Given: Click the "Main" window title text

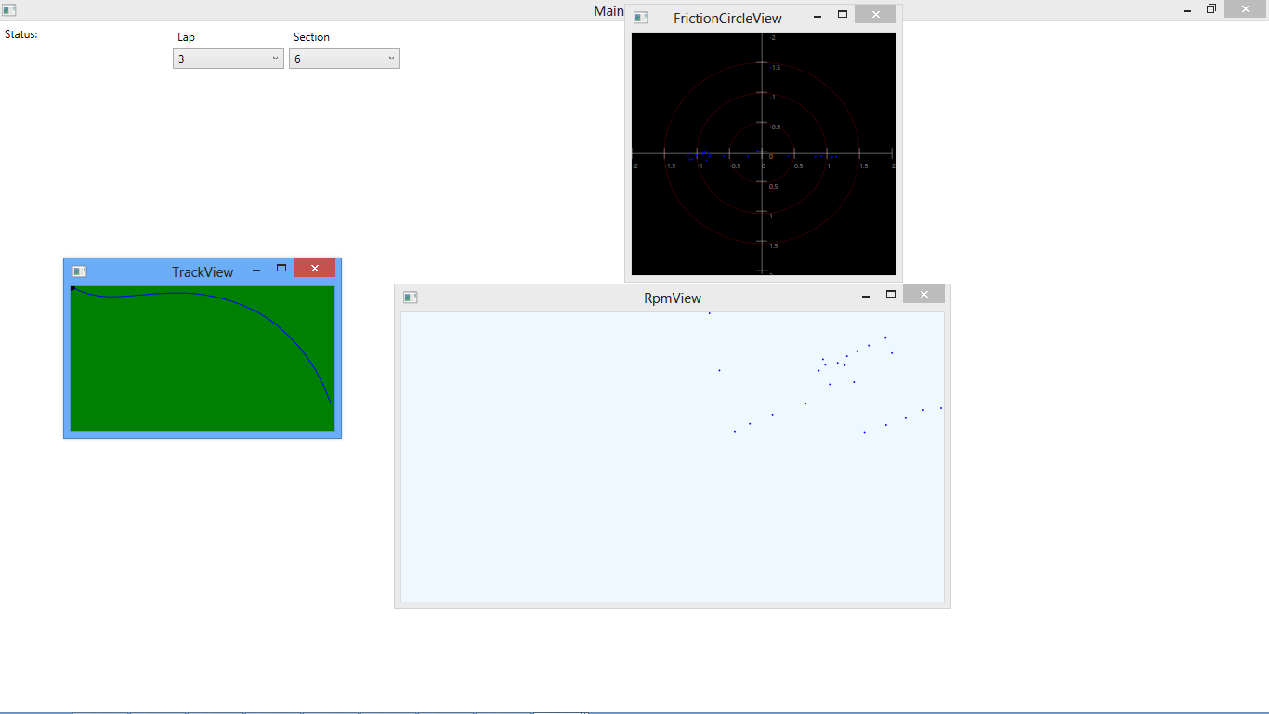Looking at the screenshot, I should click(608, 11).
